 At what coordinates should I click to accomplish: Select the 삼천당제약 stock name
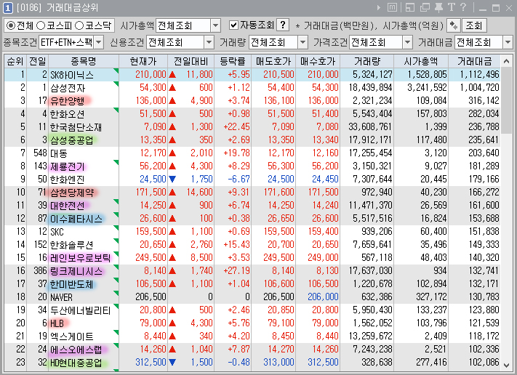(x=72, y=193)
